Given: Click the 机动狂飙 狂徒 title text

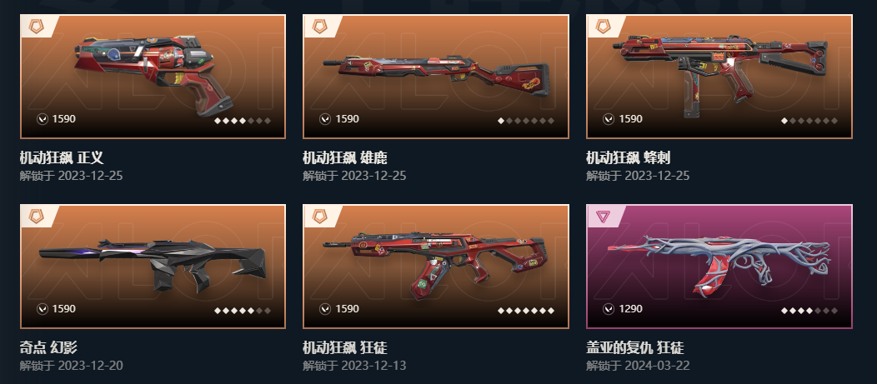Looking at the screenshot, I should click(345, 348).
